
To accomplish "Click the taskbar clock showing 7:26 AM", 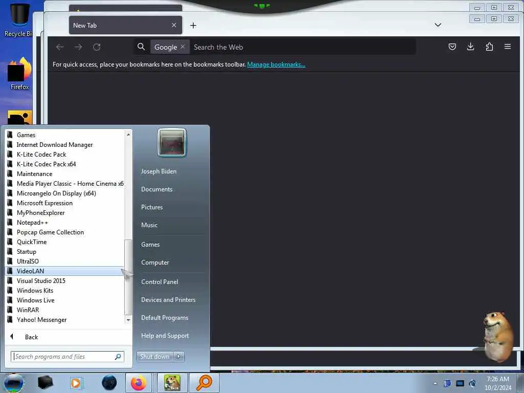I will (498, 383).
